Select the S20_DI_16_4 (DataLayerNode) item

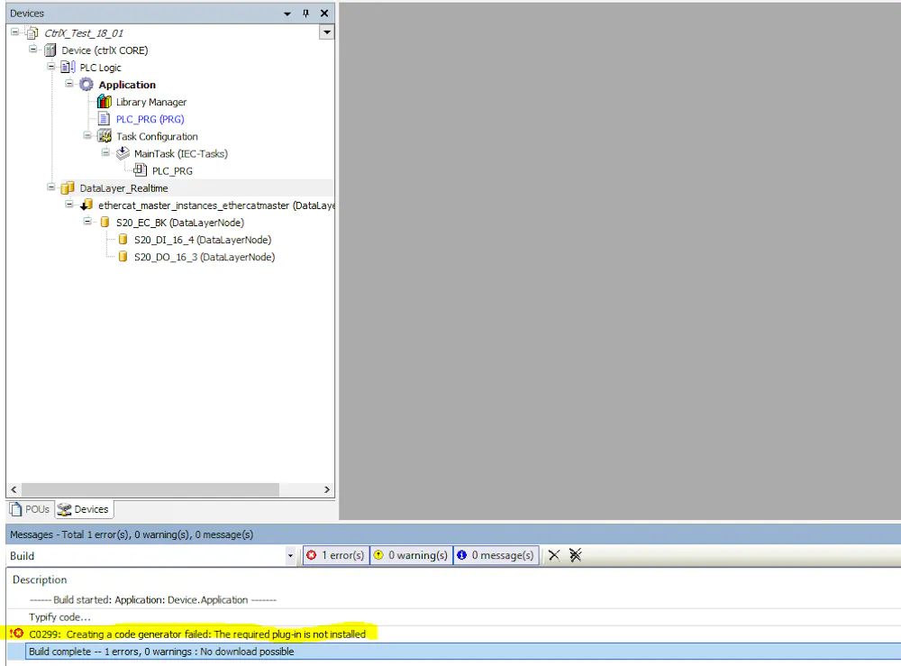[202, 240]
